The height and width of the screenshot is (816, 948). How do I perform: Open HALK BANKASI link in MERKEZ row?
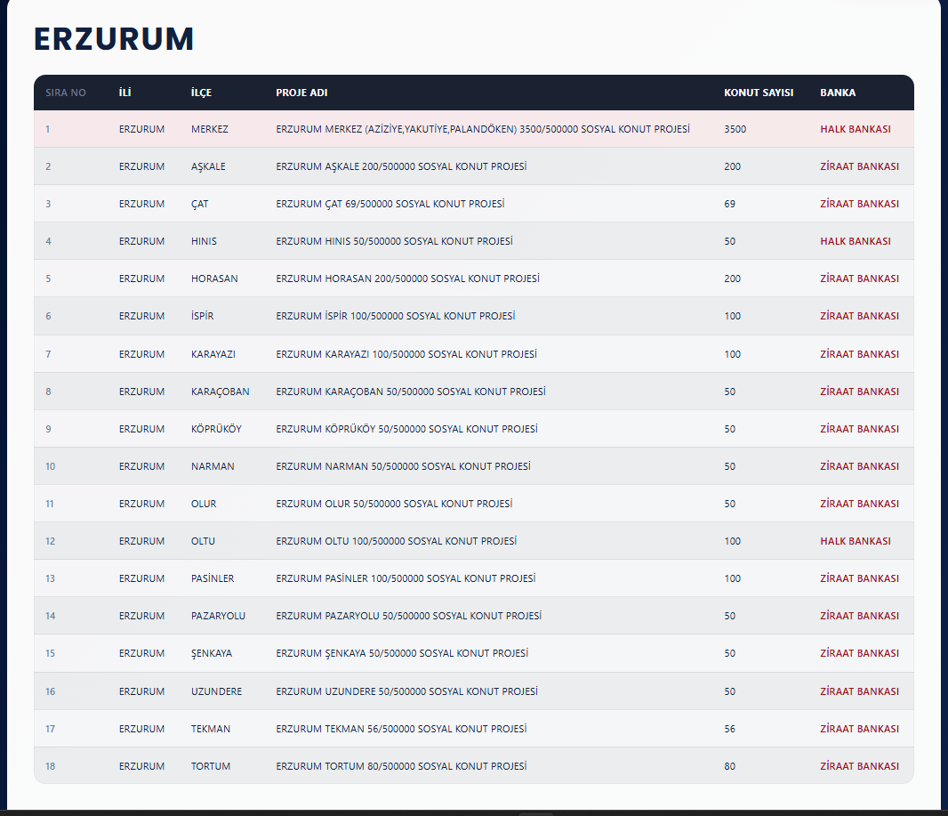pyautogui.click(x=855, y=129)
